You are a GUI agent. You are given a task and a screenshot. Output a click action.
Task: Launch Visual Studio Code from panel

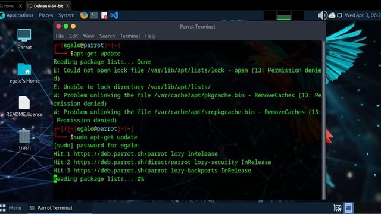coord(114,15)
